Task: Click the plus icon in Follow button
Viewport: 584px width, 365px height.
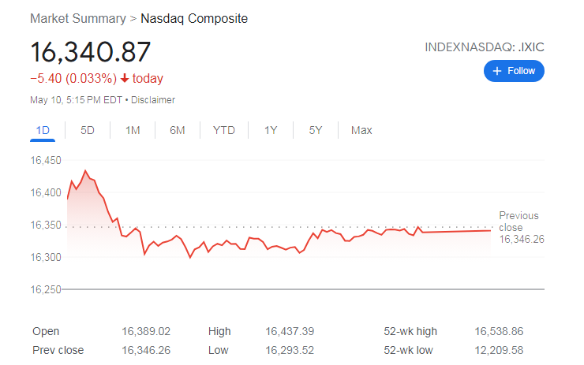Action: 496,71
